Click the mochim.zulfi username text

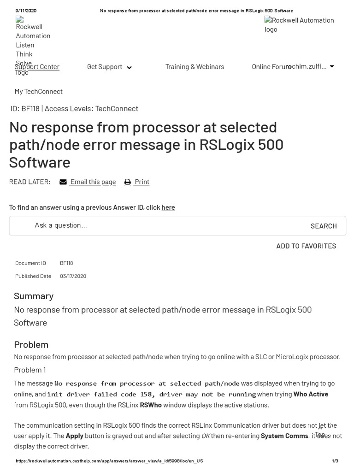(307, 66)
